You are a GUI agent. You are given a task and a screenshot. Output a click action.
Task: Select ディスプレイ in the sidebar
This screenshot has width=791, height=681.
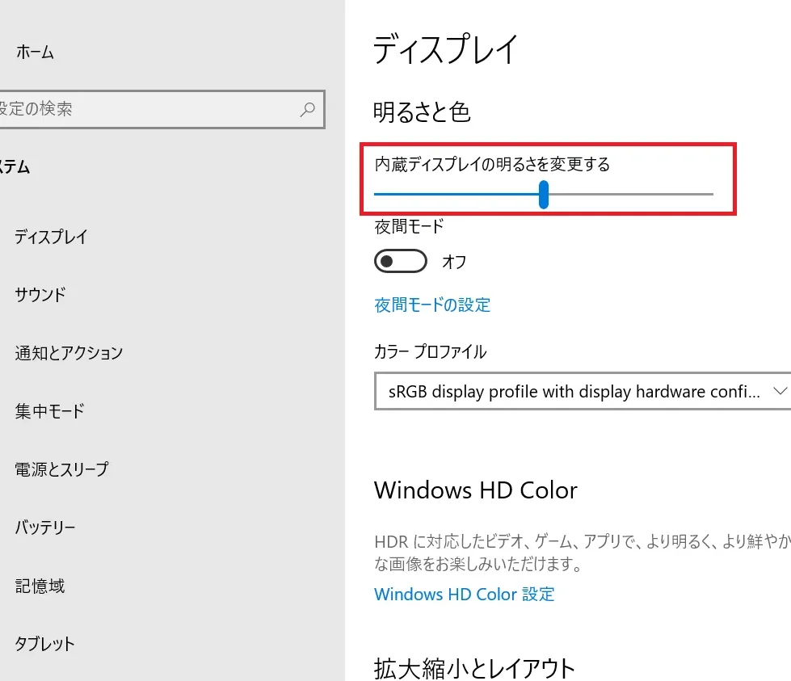click(x=51, y=237)
